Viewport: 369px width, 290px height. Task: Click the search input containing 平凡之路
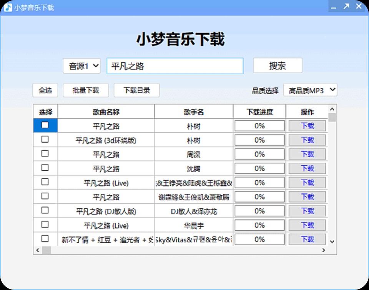pyautogui.click(x=175, y=66)
